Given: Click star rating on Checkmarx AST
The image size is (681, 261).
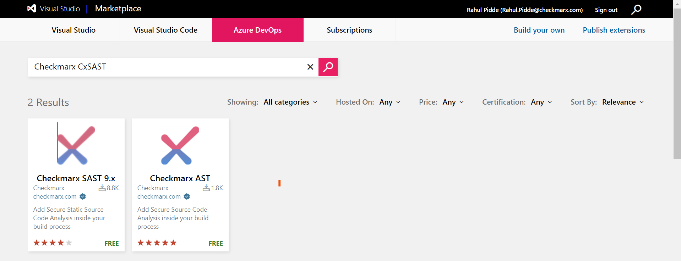Looking at the screenshot, I should (x=157, y=243).
